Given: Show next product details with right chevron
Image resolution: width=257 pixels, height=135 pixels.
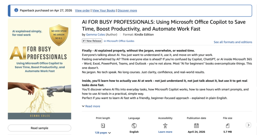Looking at the screenshot, I should 248,125.
